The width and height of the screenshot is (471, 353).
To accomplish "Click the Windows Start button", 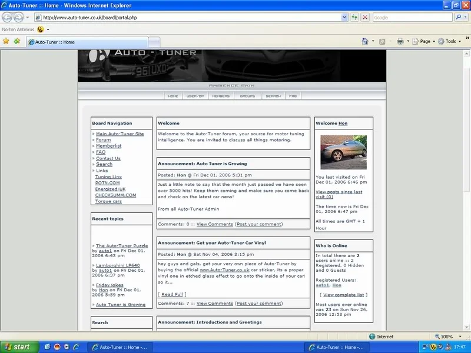I will pos(19,347).
